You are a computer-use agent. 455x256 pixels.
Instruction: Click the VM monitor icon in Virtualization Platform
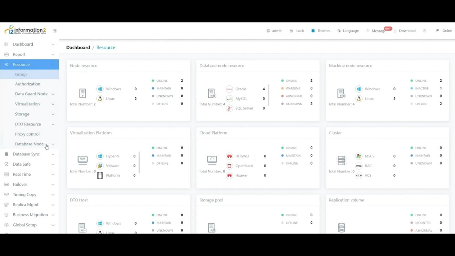[82, 160]
